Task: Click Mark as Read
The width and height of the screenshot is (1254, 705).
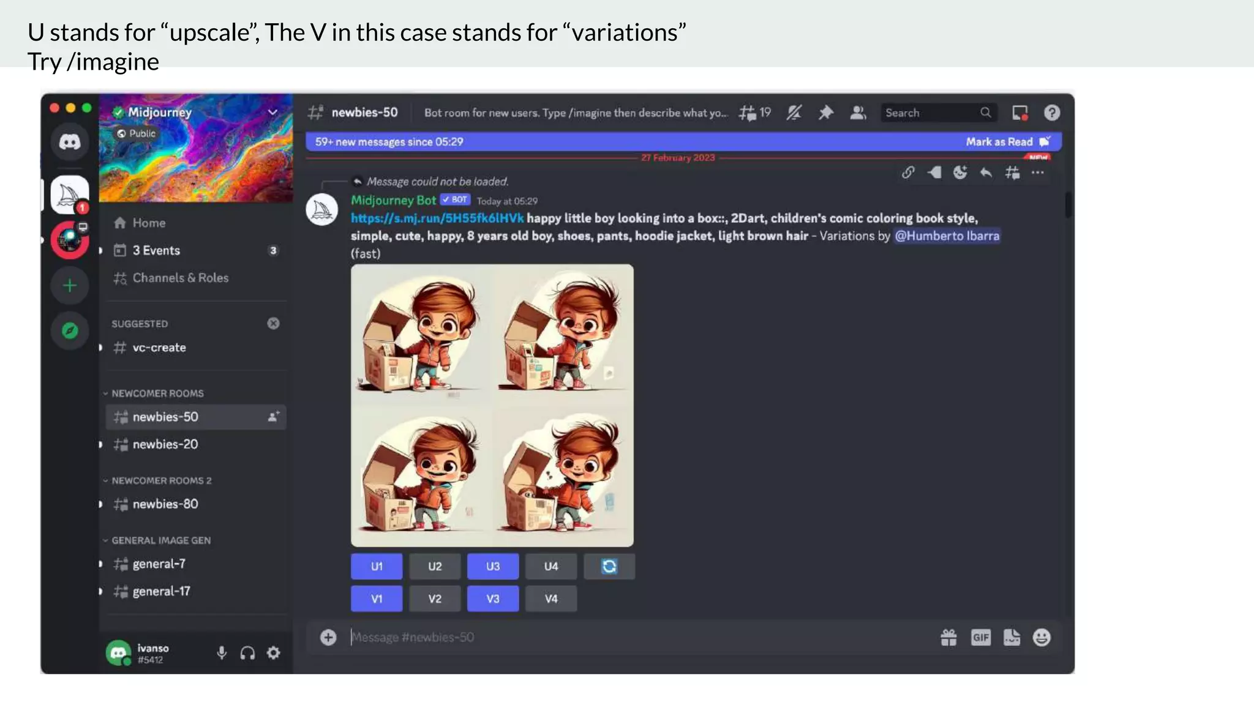Action: [x=1007, y=142]
